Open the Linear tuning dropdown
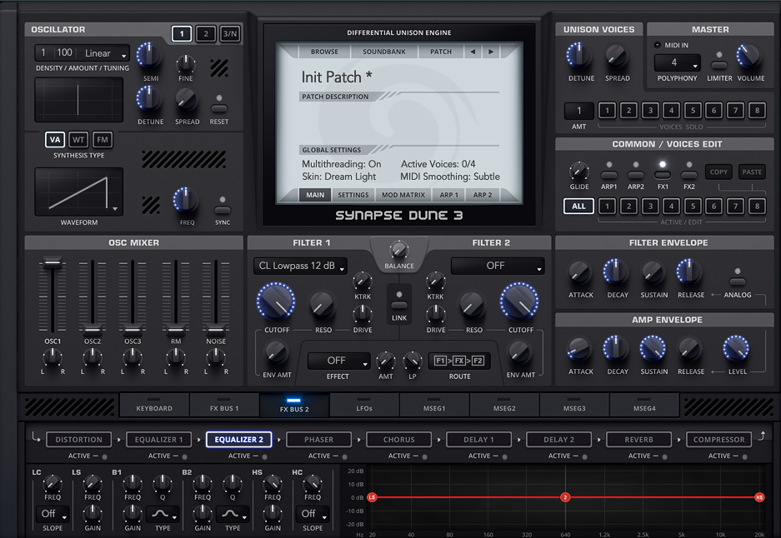Viewport: 781px width, 538px height. coord(105,52)
